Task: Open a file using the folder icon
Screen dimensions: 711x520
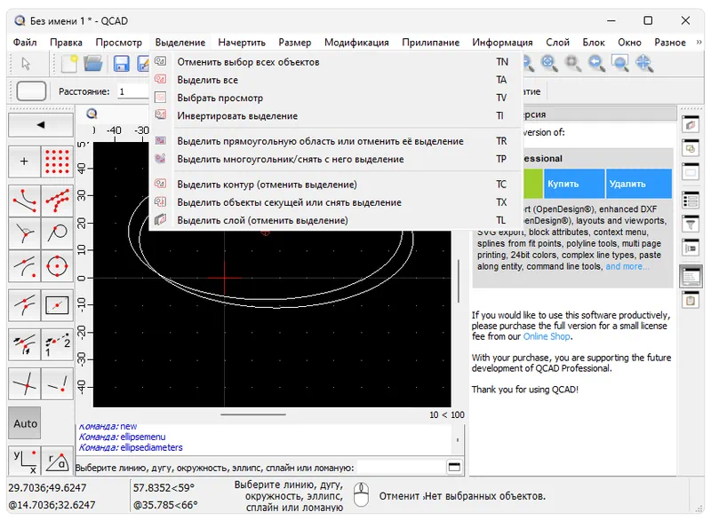Action: pyautogui.click(x=93, y=63)
